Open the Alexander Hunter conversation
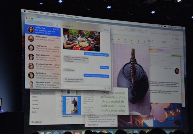The image size is (193, 134). coord(43,84)
